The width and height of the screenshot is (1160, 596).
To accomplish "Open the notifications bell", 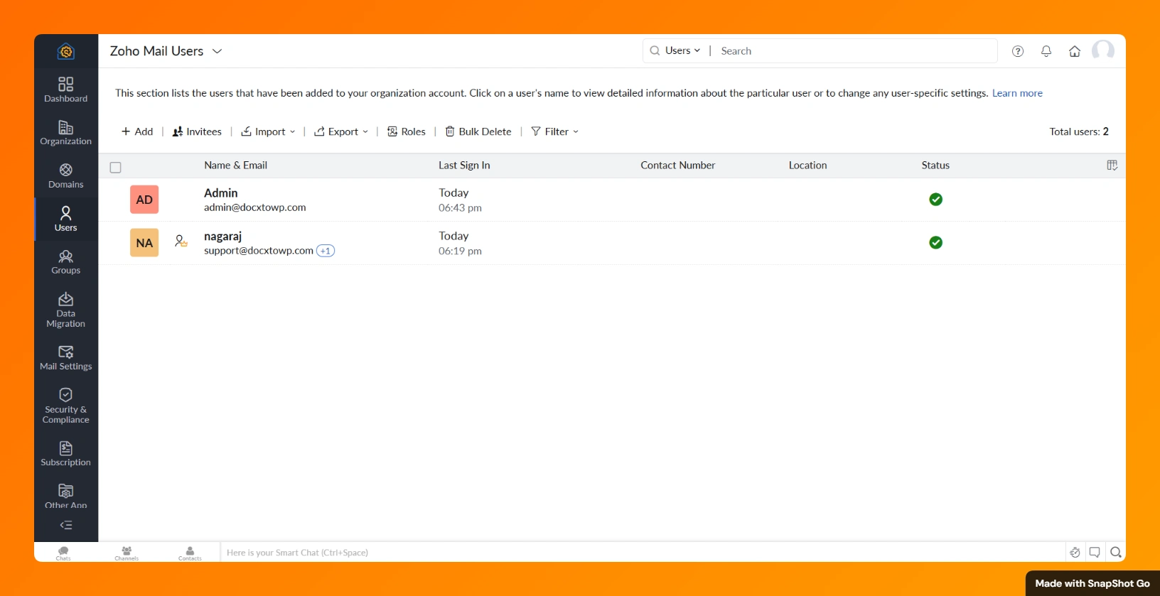I will [1046, 51].
